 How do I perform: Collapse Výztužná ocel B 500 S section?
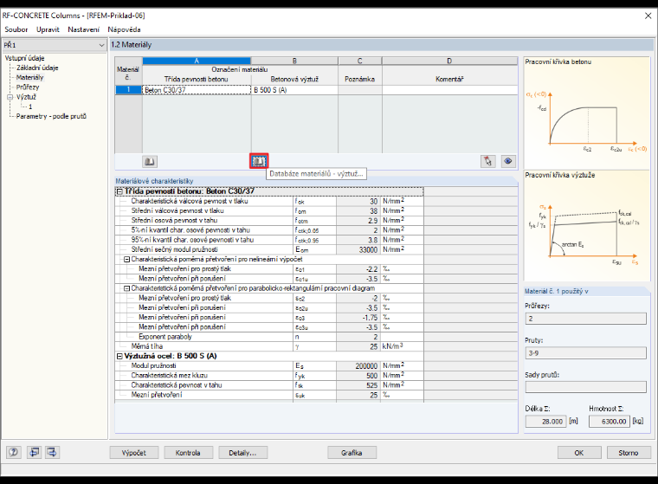(x=119, y=356)
